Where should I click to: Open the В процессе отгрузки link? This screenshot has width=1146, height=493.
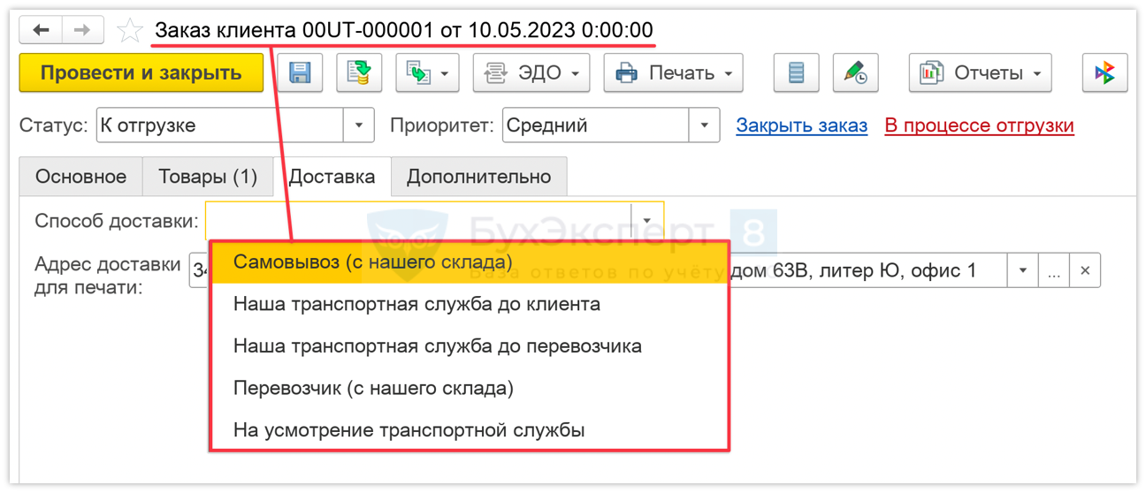coord(980,125)
